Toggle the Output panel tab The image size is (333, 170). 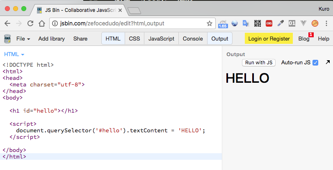[x=219, y=39]
